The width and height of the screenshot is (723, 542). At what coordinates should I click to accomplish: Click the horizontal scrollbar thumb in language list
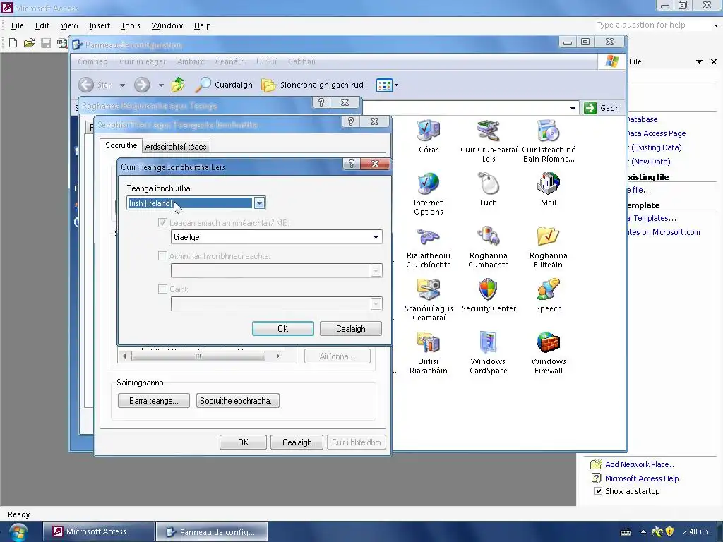198,356
